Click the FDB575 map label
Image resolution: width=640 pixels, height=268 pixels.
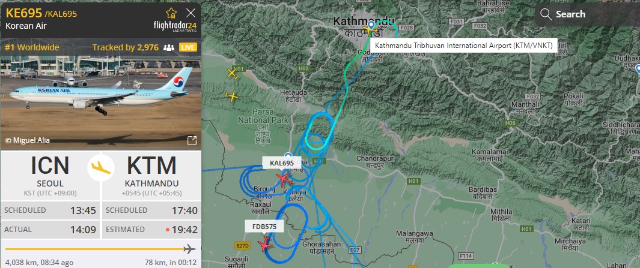pyautogui.click(x=264, y=227)
